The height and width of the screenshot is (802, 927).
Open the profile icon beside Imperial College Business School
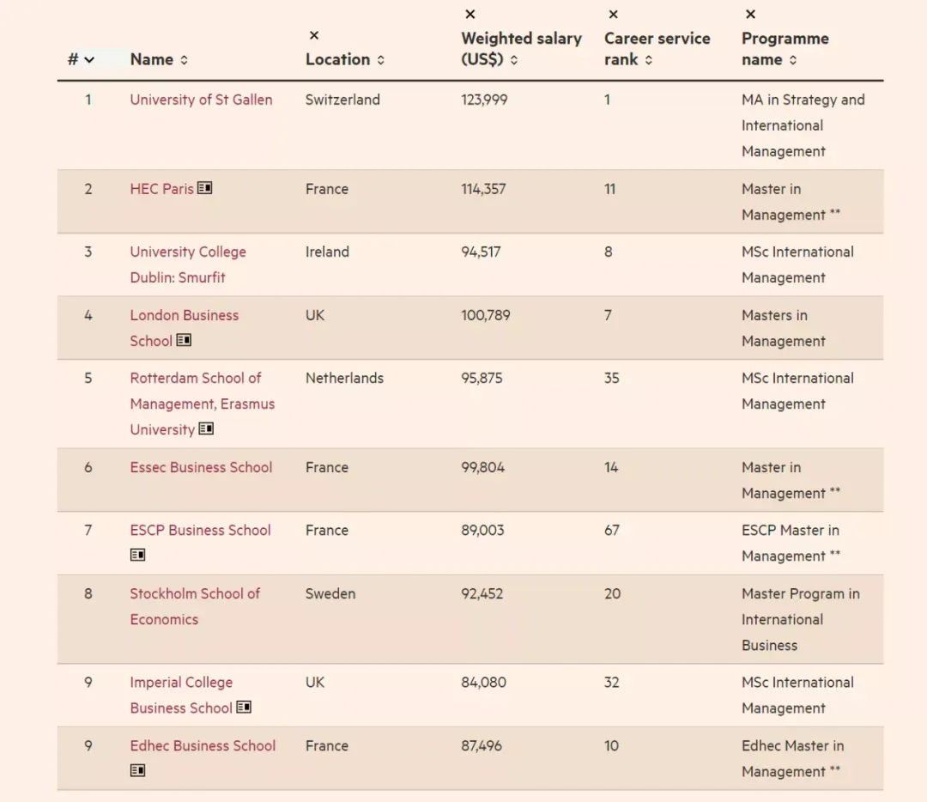[x=244, y=707]
